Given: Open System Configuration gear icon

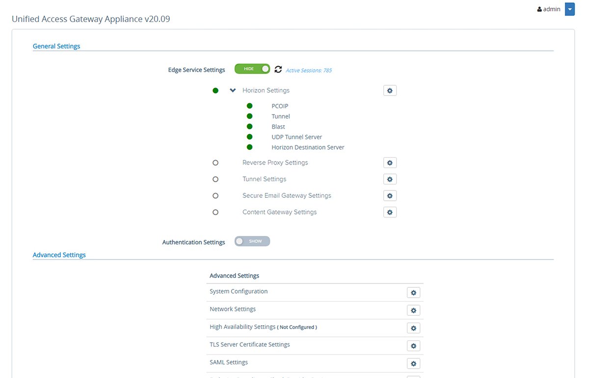Looking at the screenshot, I should click(413, 292).
